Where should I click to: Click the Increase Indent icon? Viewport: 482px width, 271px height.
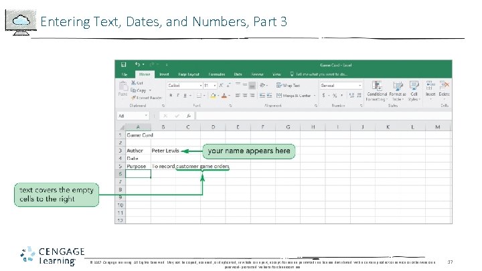tap(269, 96)
